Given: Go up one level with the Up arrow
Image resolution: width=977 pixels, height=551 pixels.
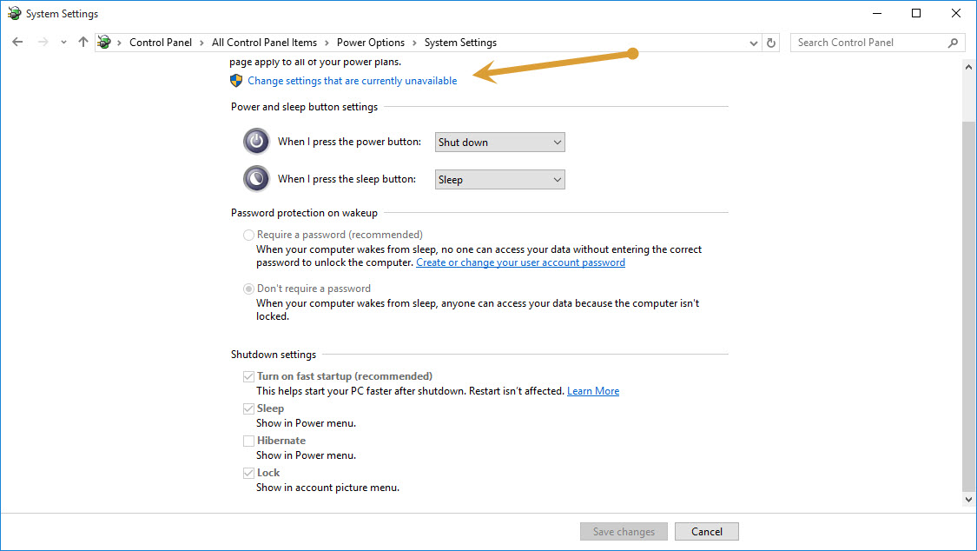Looking at the screenshot, I should [x=83, y=43].
